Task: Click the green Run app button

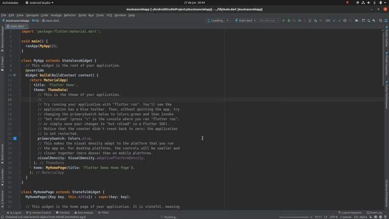Action: (284, 21)
